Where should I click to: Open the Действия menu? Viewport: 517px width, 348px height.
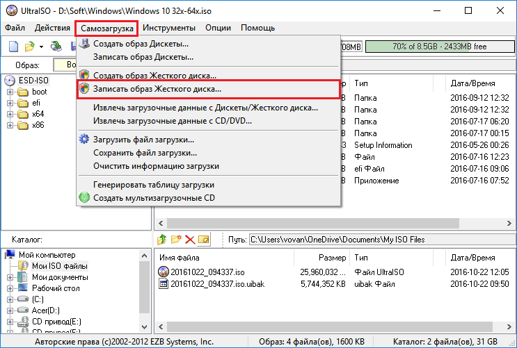52,28
